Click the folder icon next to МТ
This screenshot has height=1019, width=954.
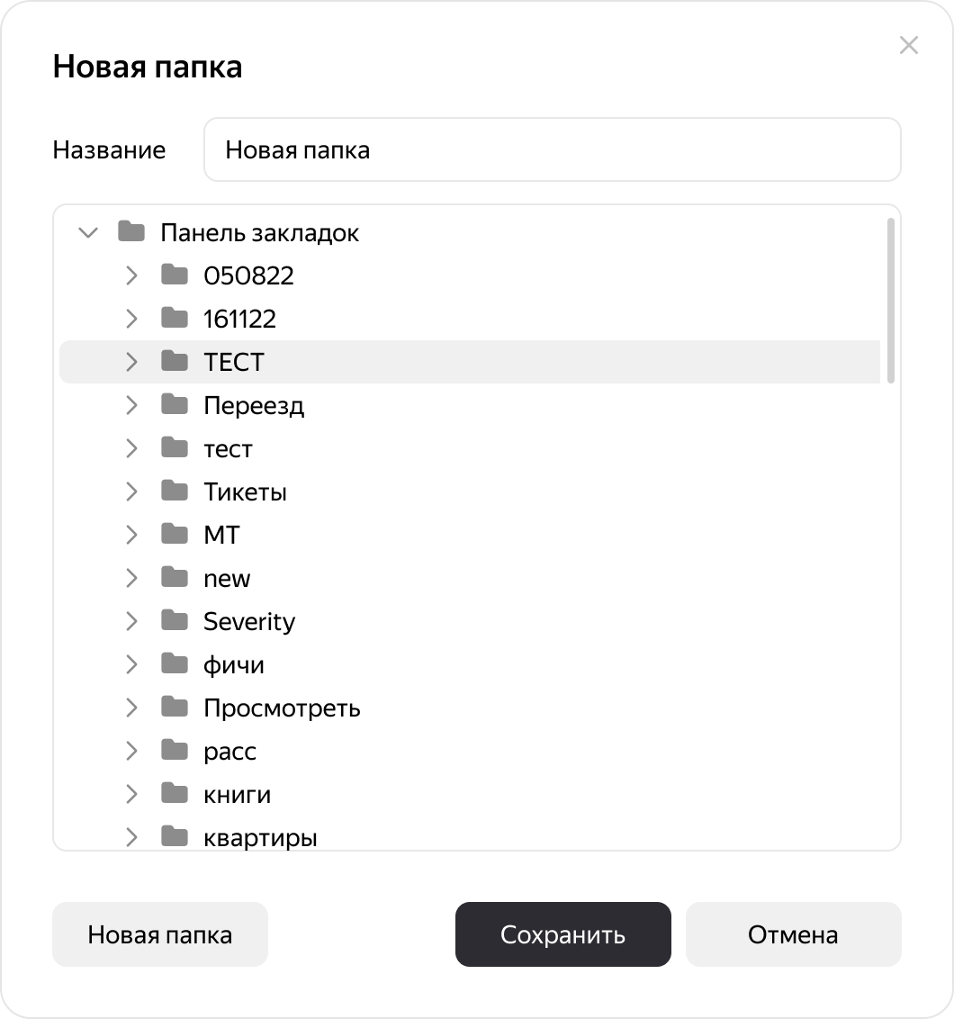(175, 535)
